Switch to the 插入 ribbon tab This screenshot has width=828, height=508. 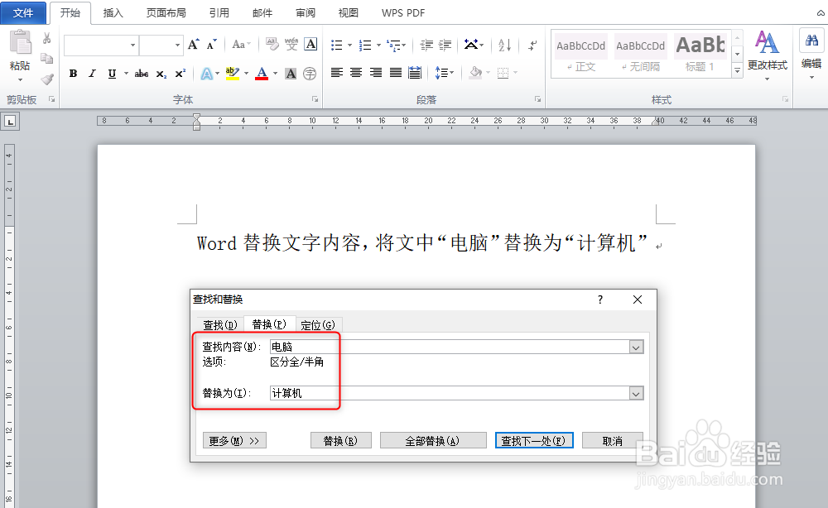click(x=113, y=13)
